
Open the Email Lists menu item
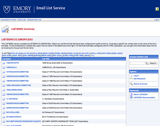22,20
